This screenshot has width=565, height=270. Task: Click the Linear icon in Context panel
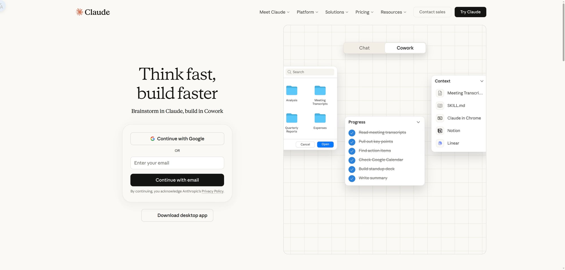click(x=440, y=143)
